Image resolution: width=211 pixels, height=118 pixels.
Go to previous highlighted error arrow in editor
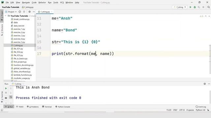click(206, 16)
